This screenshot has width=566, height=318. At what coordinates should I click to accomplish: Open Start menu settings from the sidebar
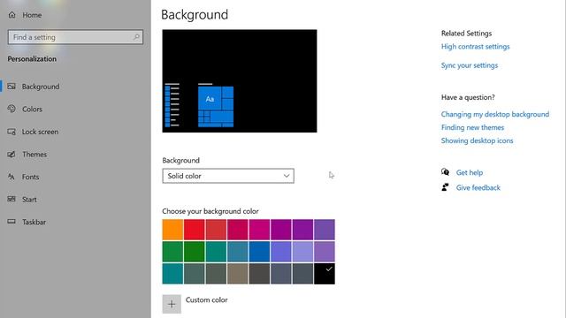pyautogui.click(x=22, y=200)
